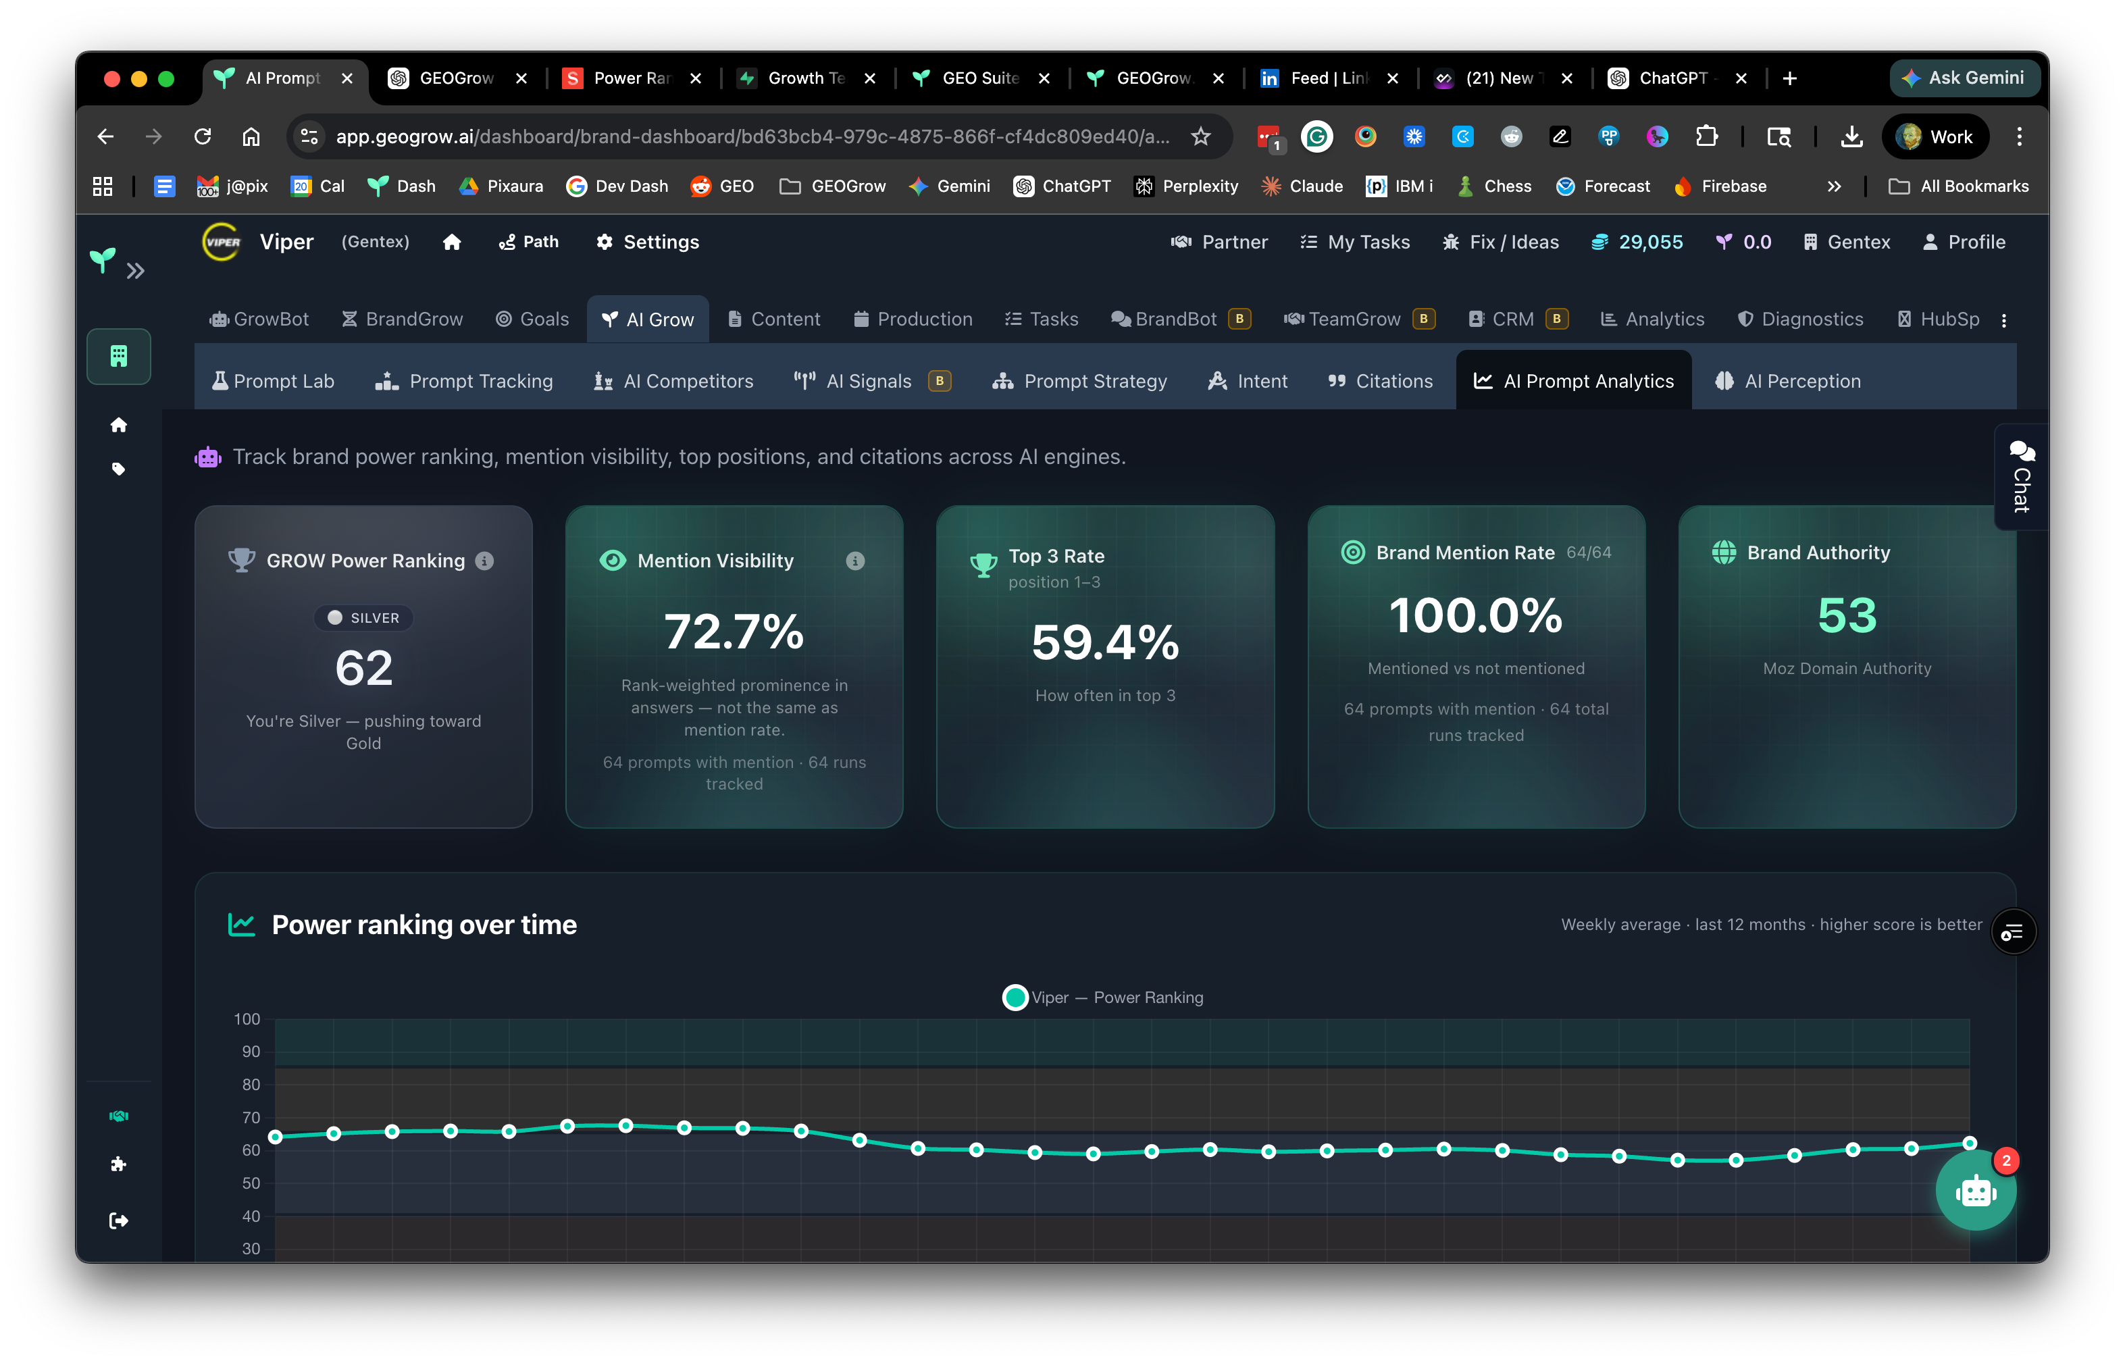The image size is (2125, 1363).
Task: Click the chart filter settings round button
Action: click(x=2013, y=932)
